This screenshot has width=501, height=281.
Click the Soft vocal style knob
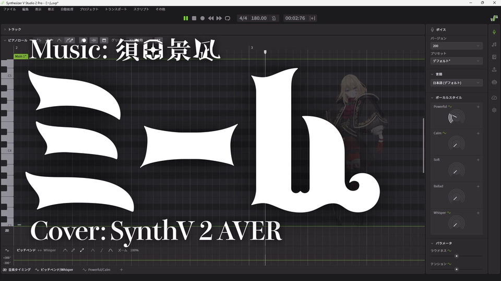tap(456, 171)
